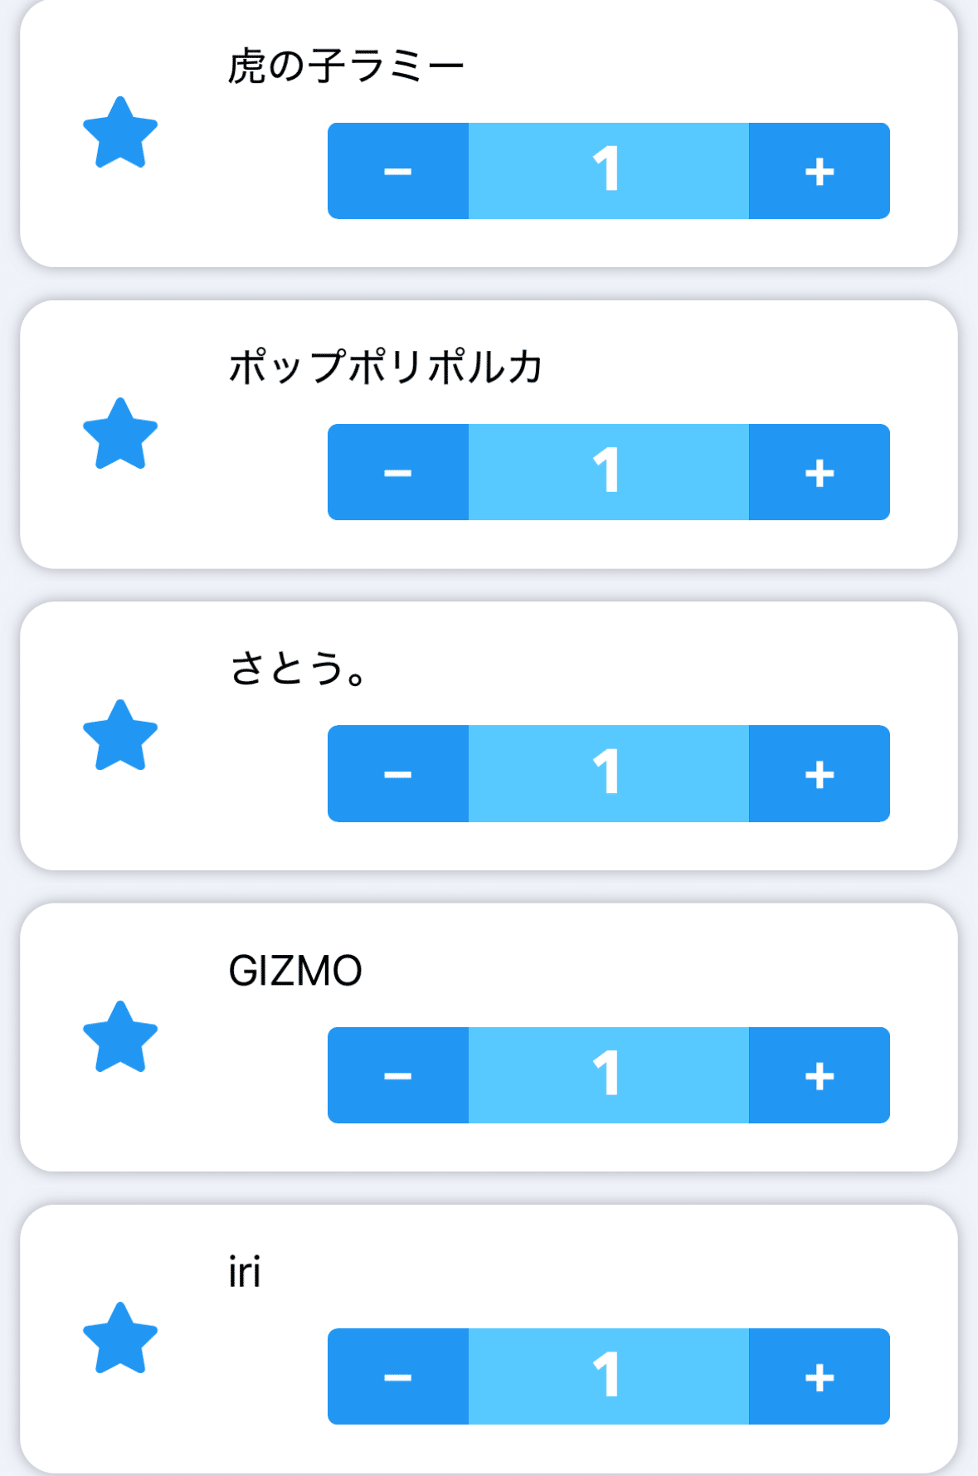
Task: Decrease the count for 虎の子ラミー
Action: (398, 171)
